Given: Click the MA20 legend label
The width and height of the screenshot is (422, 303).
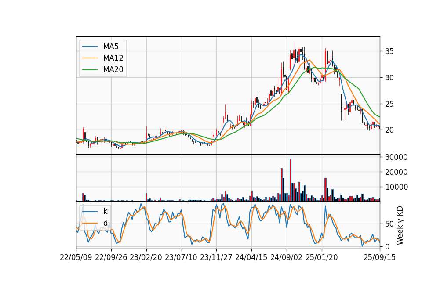Looking at the screenshot, I should click(113, 70).
